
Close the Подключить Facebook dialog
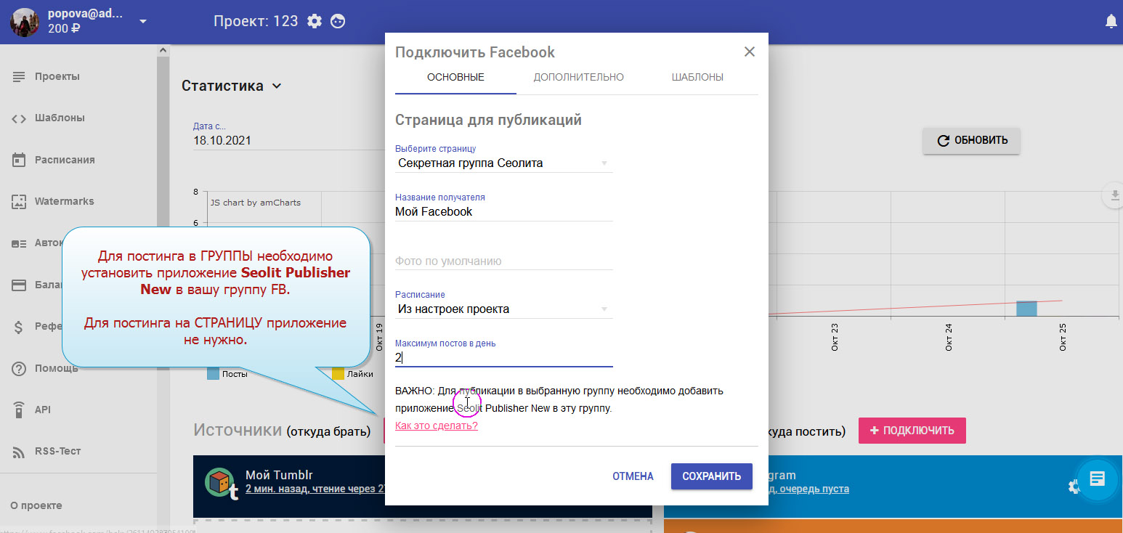pos(750,52)
